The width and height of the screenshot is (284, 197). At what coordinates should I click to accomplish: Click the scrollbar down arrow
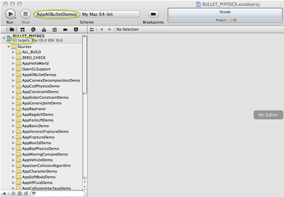point(85,187)
